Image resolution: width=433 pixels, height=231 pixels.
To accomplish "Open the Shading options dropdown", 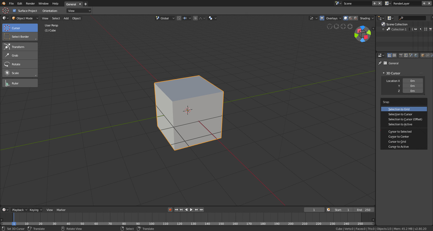I will (367, 18).
